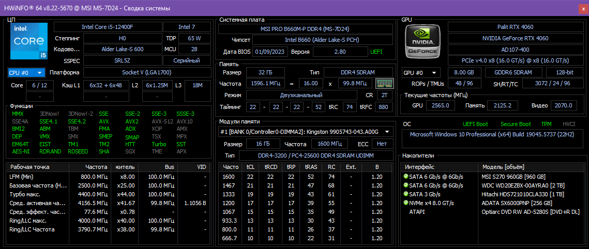Open the CPU #0 selector dropdown
This screenshot has height=249, width=589.
click(x=26, y=72)
